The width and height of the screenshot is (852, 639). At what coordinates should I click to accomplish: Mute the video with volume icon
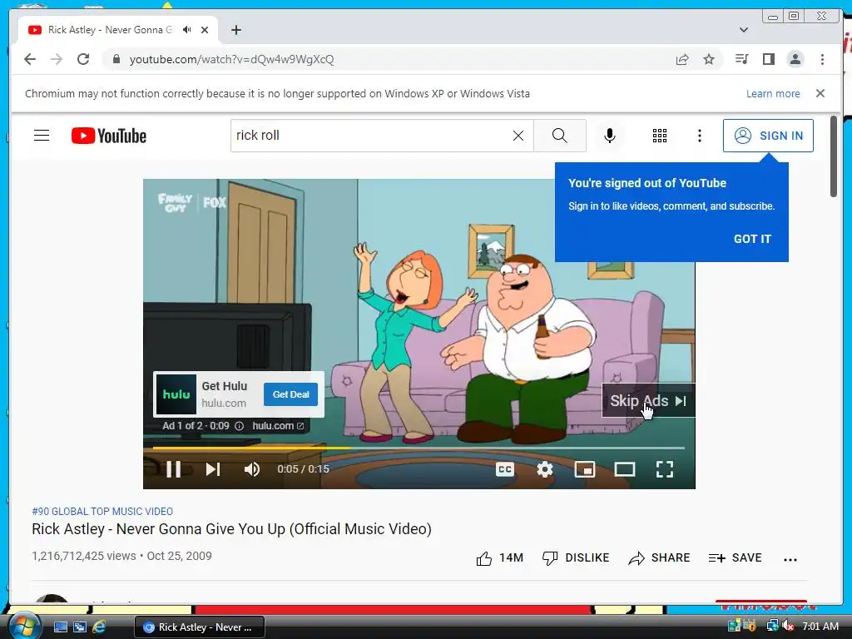[x=251, y=469]
